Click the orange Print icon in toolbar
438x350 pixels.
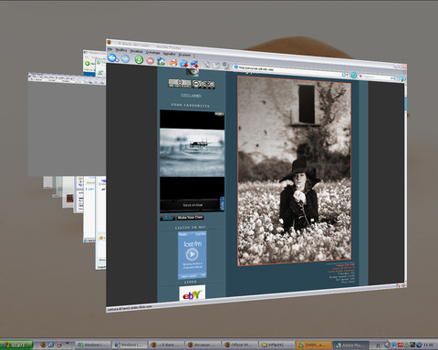coord(173,62)
